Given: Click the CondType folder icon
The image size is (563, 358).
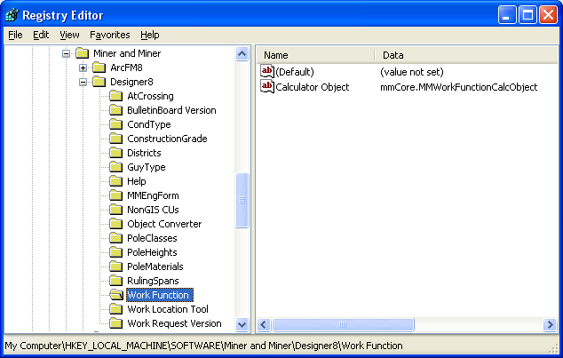Looking at the screenshot, I should coord(116,124).
